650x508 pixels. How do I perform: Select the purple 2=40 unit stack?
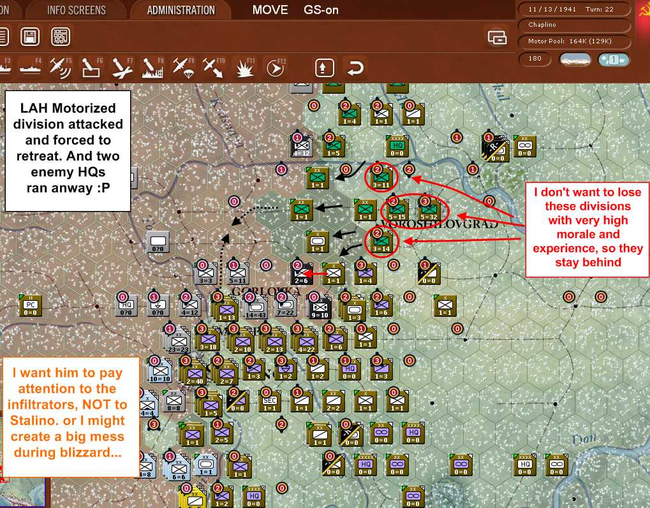coord(195,372)
